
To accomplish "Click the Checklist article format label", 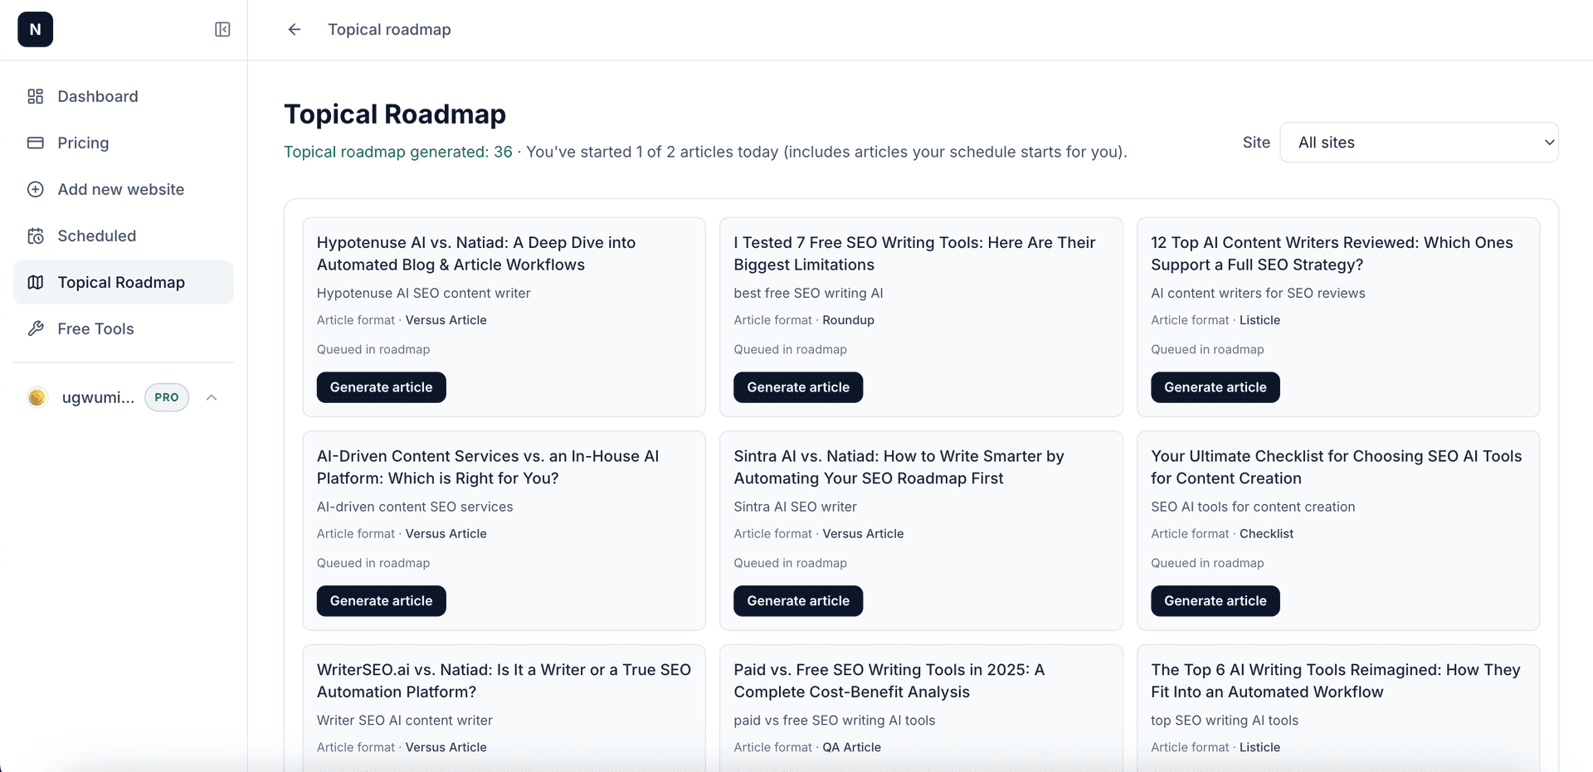I will pos(1266,534).
